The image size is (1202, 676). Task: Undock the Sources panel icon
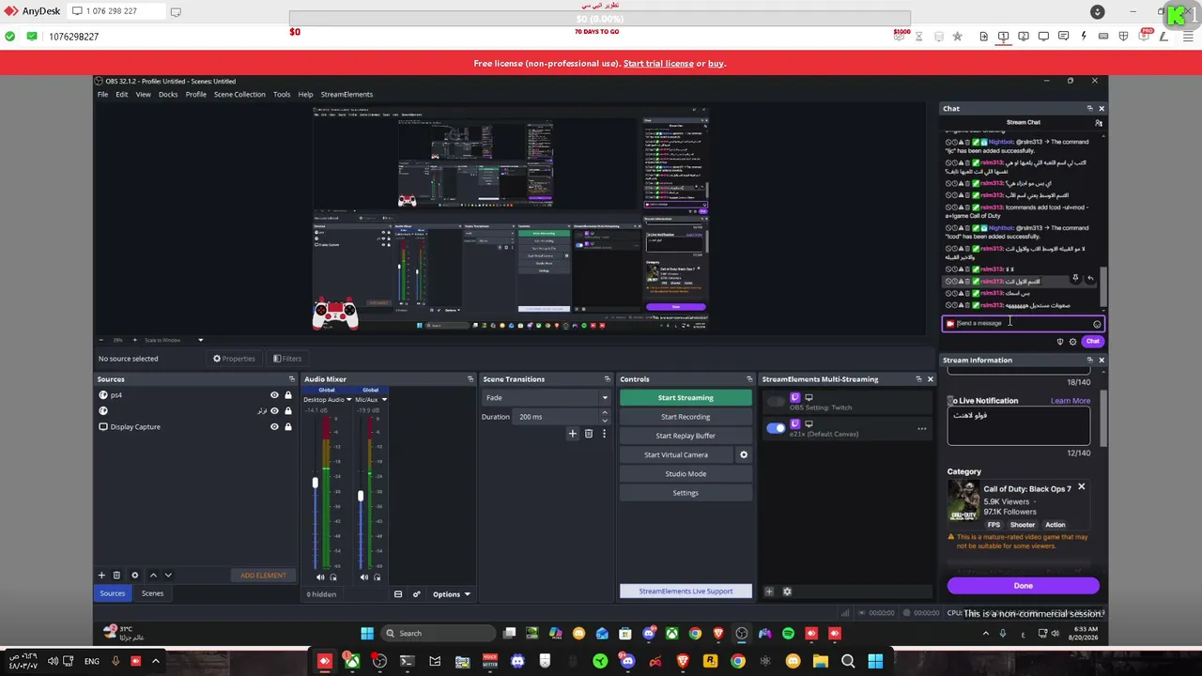[291, 379]
